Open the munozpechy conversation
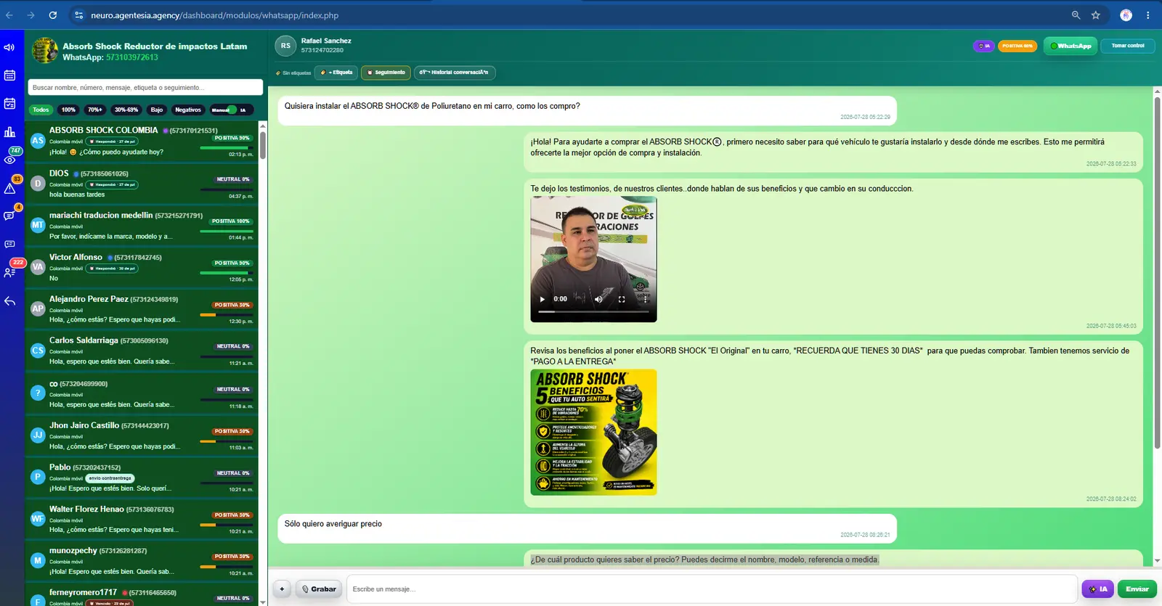 142,561
